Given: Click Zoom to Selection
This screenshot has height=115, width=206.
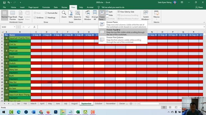Looking at the screenshot, I should click(x=77, y=15).
